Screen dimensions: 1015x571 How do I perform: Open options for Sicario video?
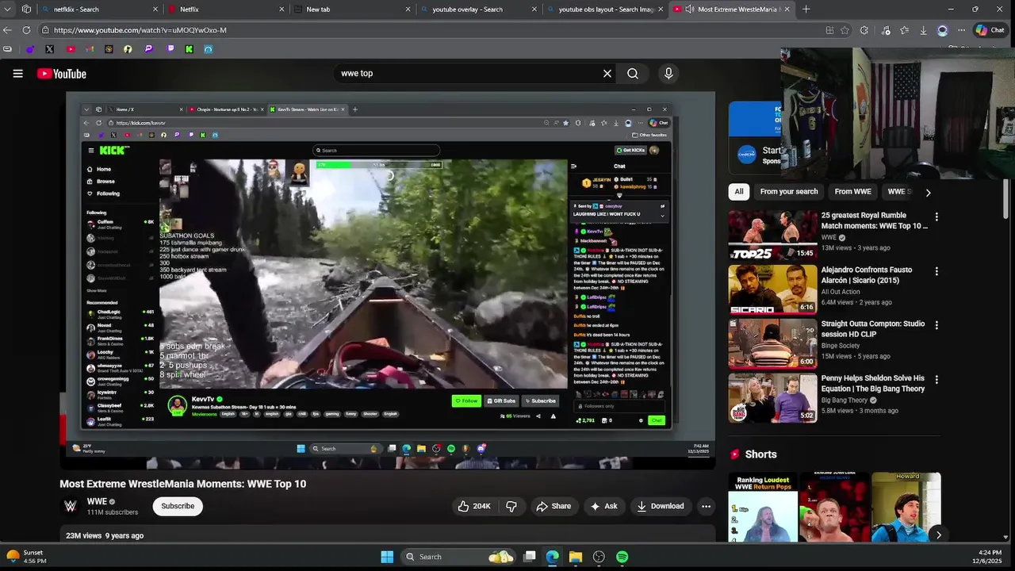(936, 271)
